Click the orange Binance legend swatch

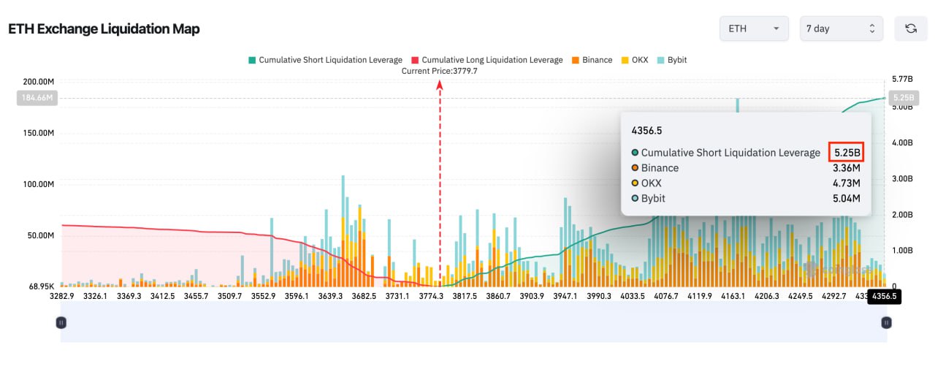click(576, 60)
